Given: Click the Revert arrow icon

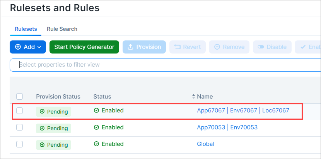Looking at the screenshot, I should click(178, 47).
